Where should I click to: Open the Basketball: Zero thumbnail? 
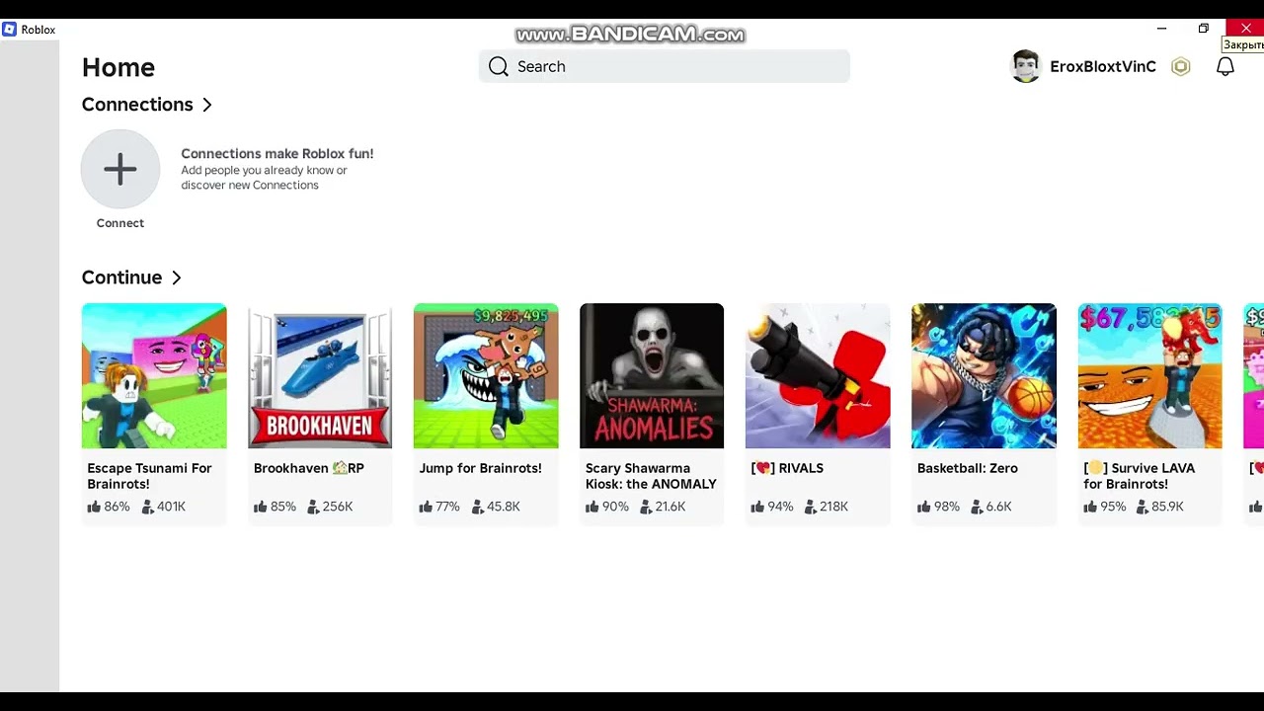[984, 376]
